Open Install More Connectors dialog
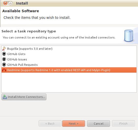 click(x=24, y=97)
